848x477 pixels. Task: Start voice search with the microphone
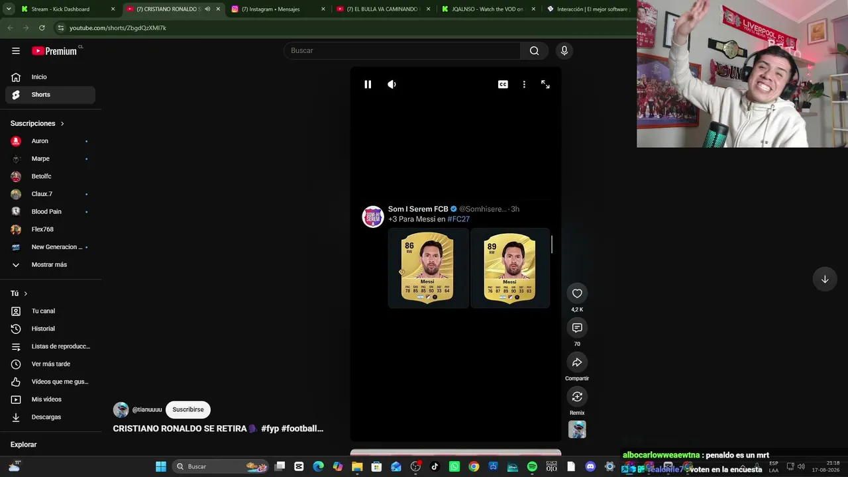(x=564, y=51)
